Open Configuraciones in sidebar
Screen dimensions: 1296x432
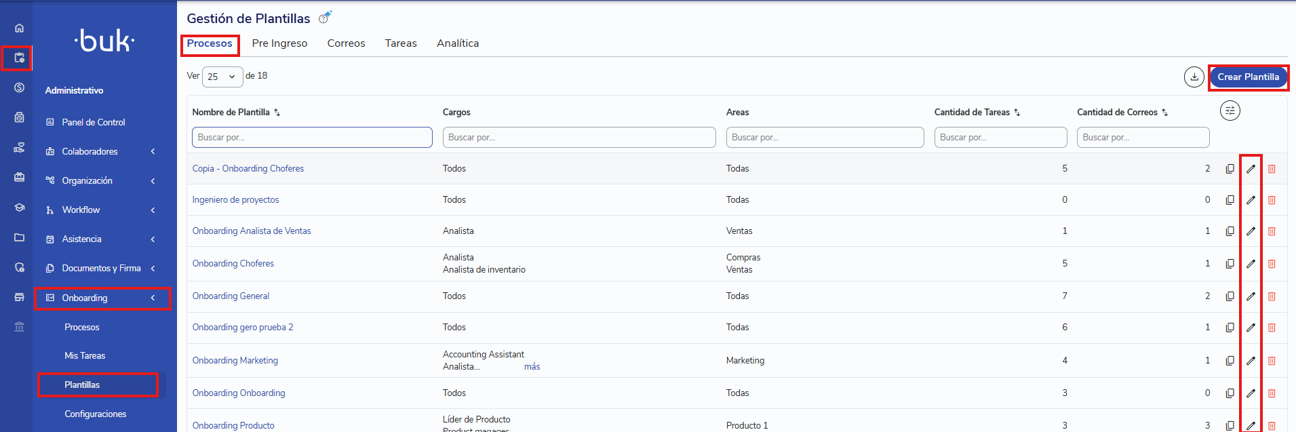click(x=96, y=414)
